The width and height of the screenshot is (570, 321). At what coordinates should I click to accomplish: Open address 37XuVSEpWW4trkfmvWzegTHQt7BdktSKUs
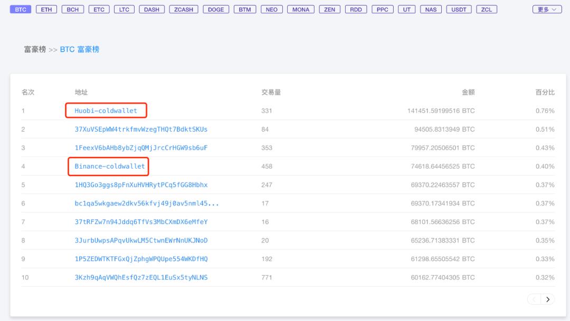[x=141, y=129]
